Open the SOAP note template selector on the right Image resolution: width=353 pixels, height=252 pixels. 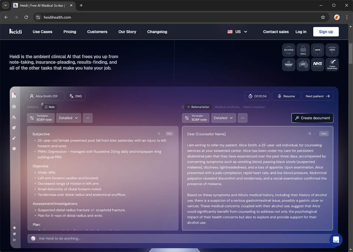pos(196,118)
